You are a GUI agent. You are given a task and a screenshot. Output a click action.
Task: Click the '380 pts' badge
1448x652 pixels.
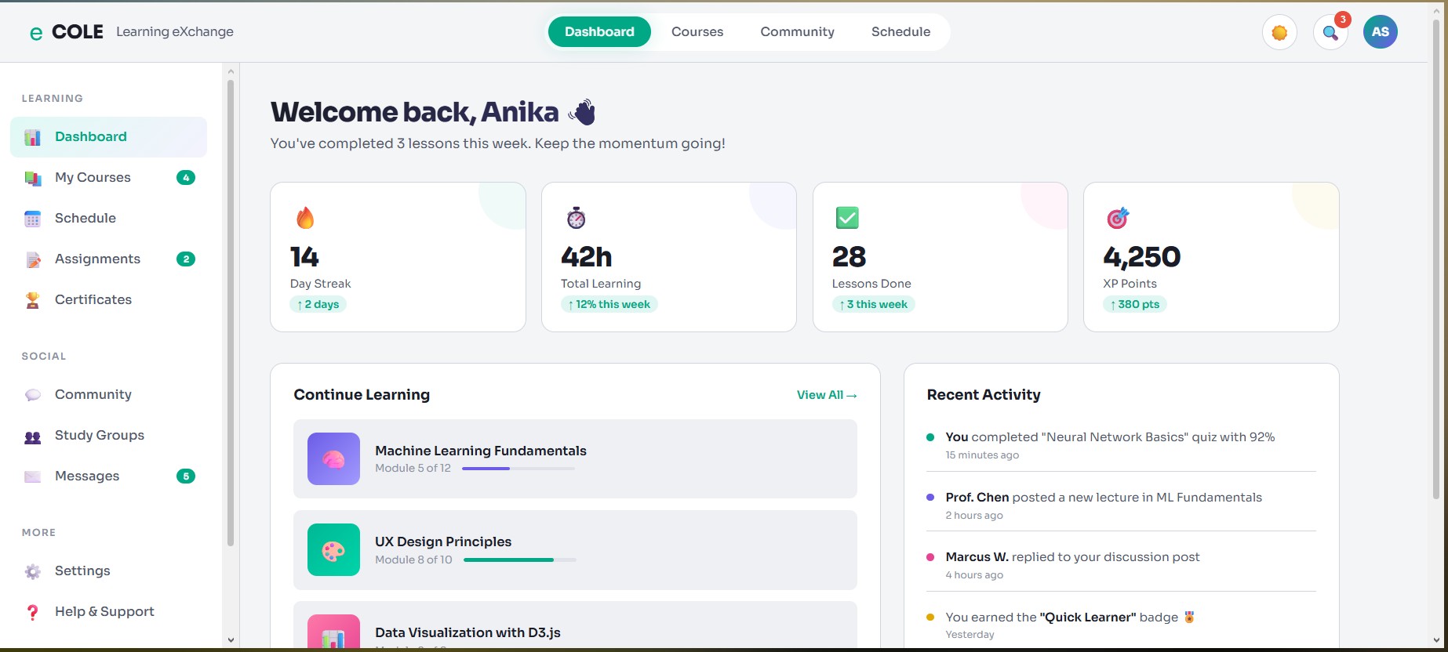click(1135, 305)
